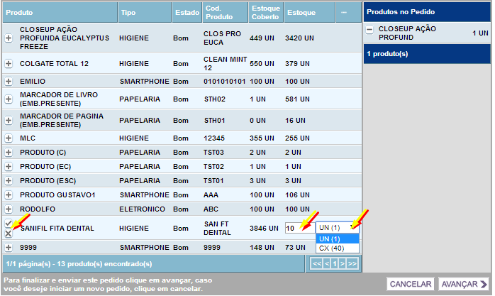The width and height of the screenshot is (495, 296).
Task: Add PRODUTO (C) with its plus icon
Action: (9, 153)
